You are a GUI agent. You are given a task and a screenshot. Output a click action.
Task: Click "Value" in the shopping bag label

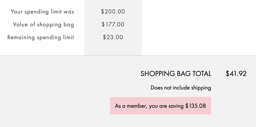[20, 25]
